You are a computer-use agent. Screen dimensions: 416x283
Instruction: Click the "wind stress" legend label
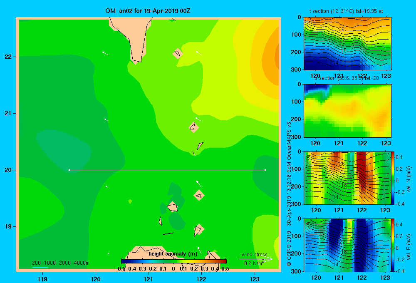[x=255, y=254]
